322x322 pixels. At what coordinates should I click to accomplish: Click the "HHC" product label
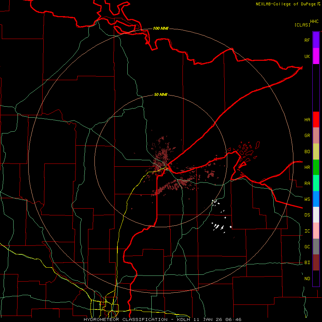click(x=314, y=21)
